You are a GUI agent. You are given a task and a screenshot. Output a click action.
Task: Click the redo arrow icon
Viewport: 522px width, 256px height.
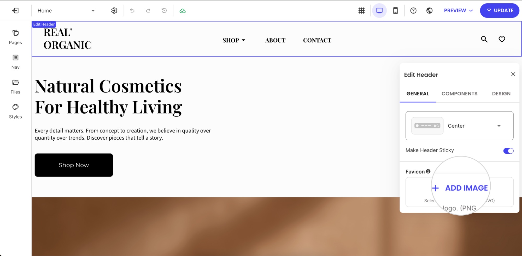[x=148, y=11]
